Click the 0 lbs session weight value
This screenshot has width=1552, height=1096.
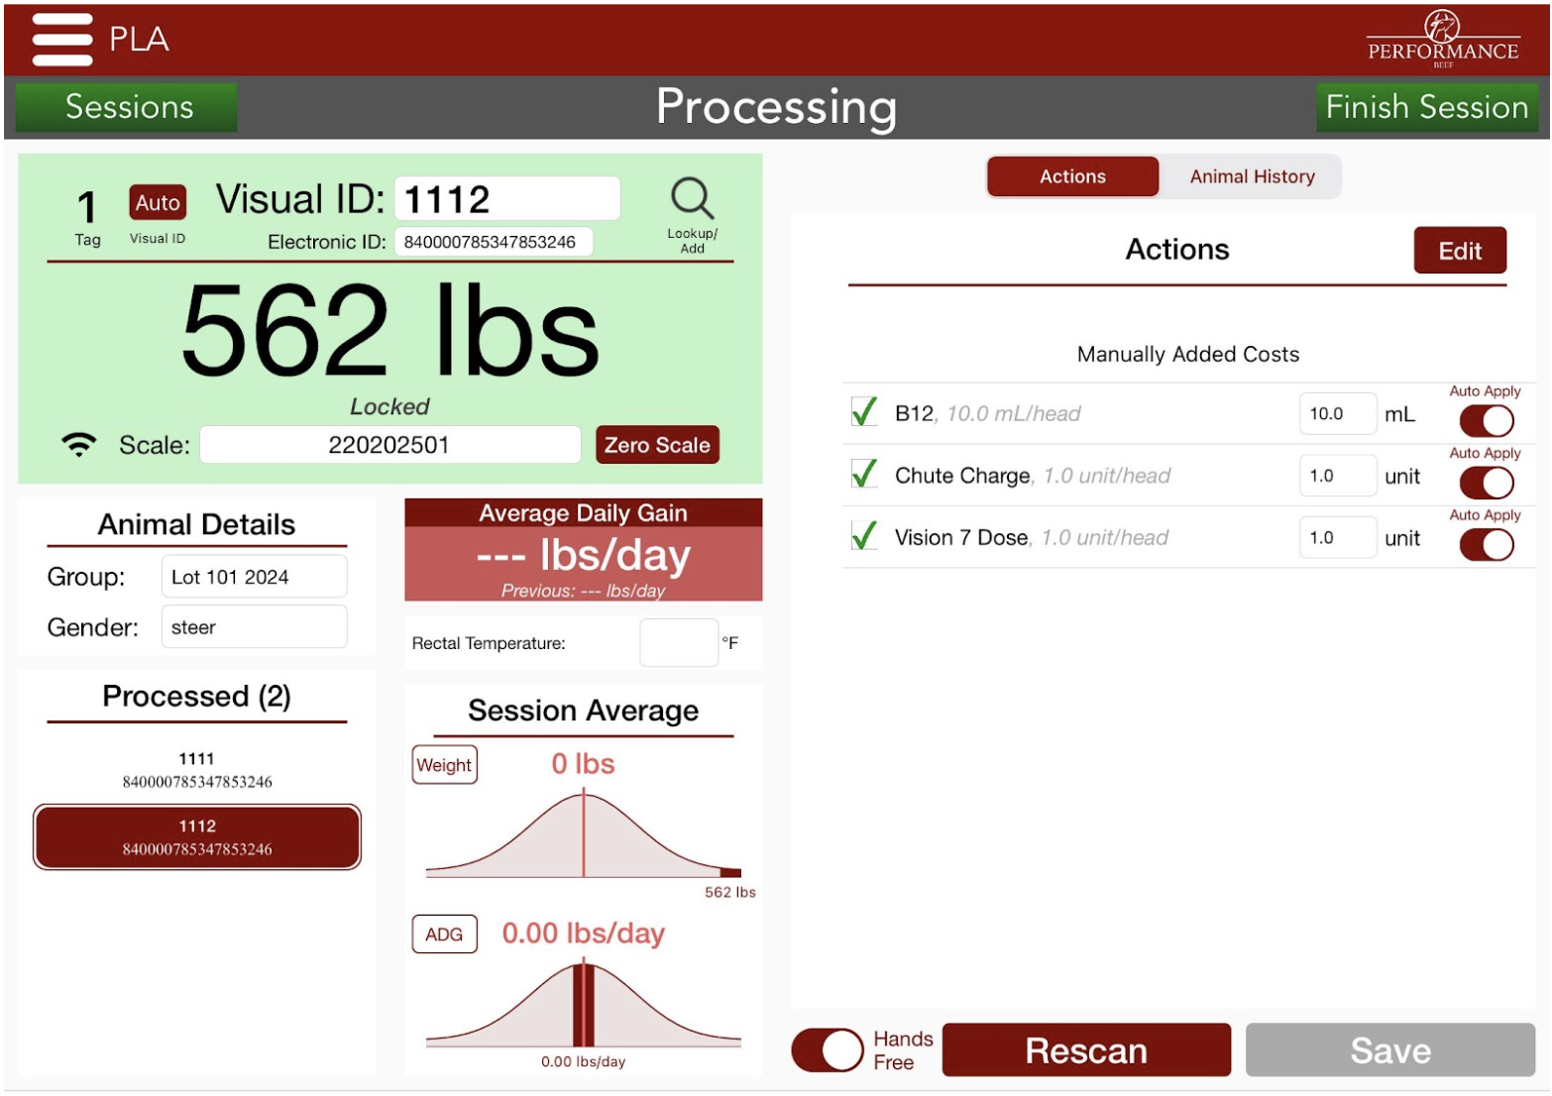(583, 764)
